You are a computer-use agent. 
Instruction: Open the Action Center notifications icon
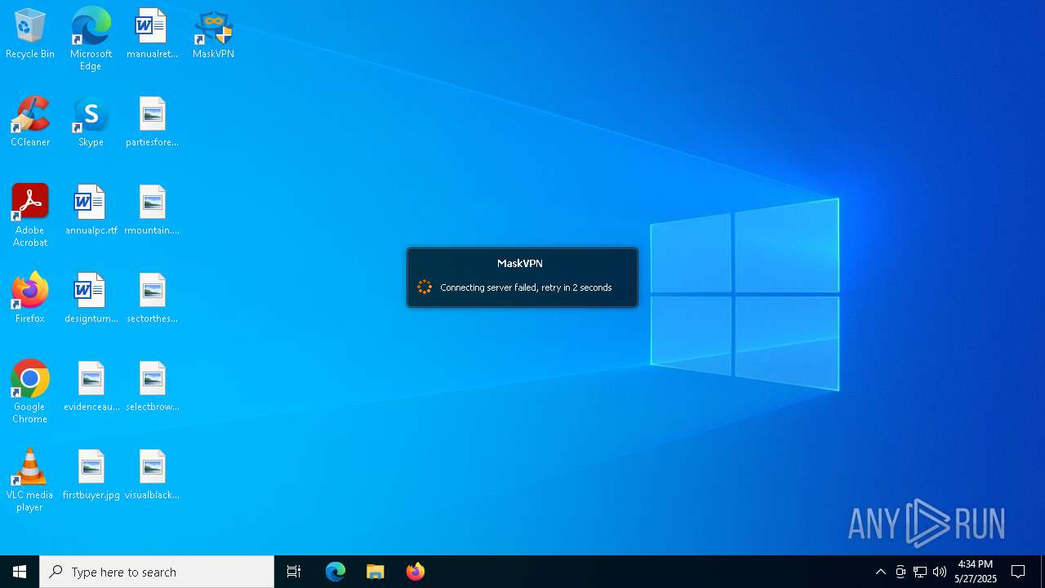[x=1018, y=572]
